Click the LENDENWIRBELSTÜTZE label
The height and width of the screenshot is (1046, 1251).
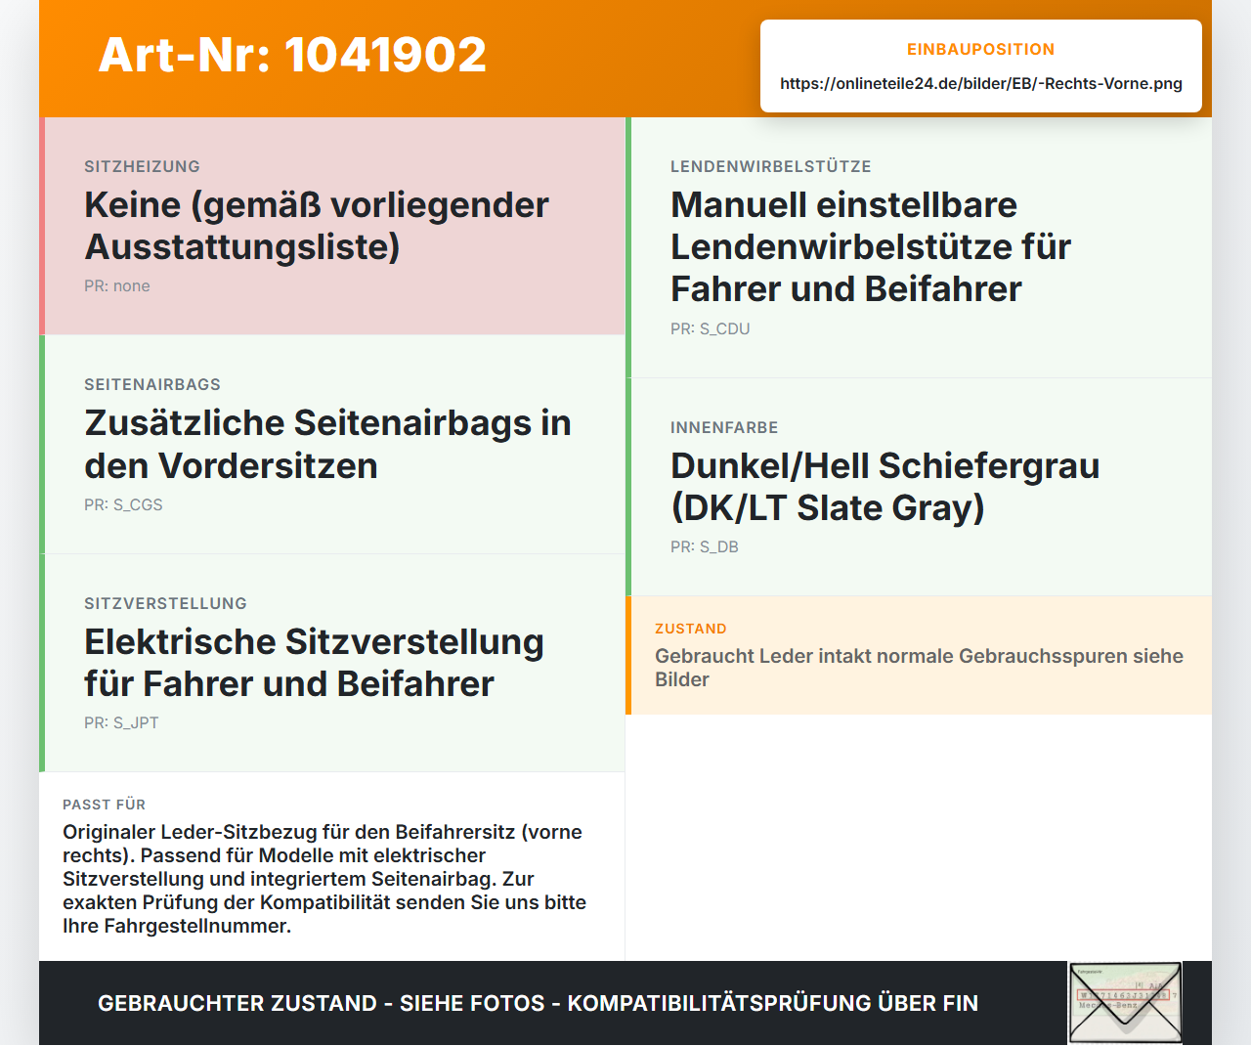(771, 166)
